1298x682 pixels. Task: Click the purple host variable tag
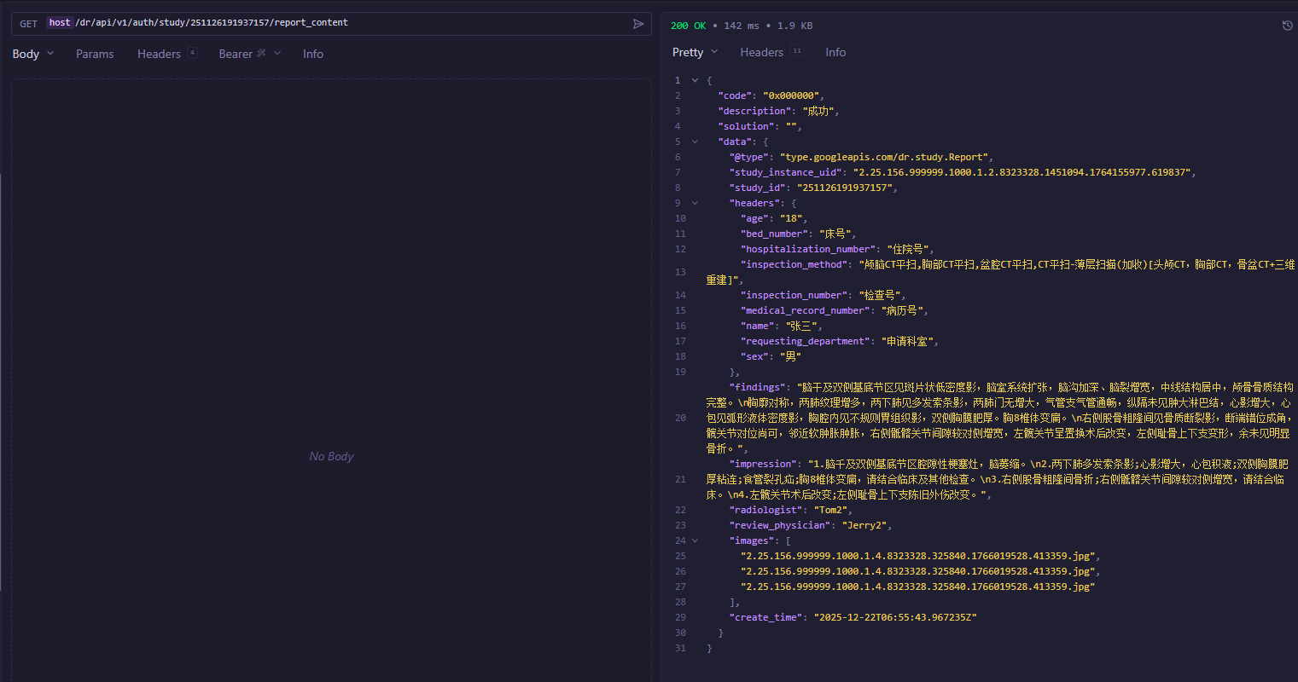click(x=60, y=23)
